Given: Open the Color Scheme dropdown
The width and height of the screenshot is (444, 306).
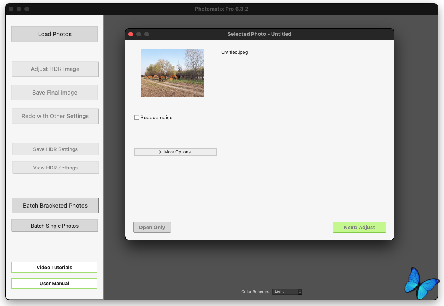Looking at the screenshot, I should 287,291.
